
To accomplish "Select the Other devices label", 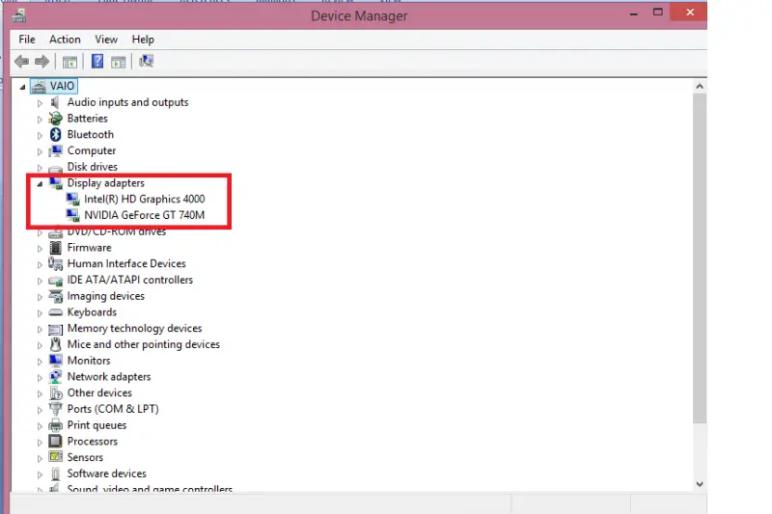I will [99, 393].
